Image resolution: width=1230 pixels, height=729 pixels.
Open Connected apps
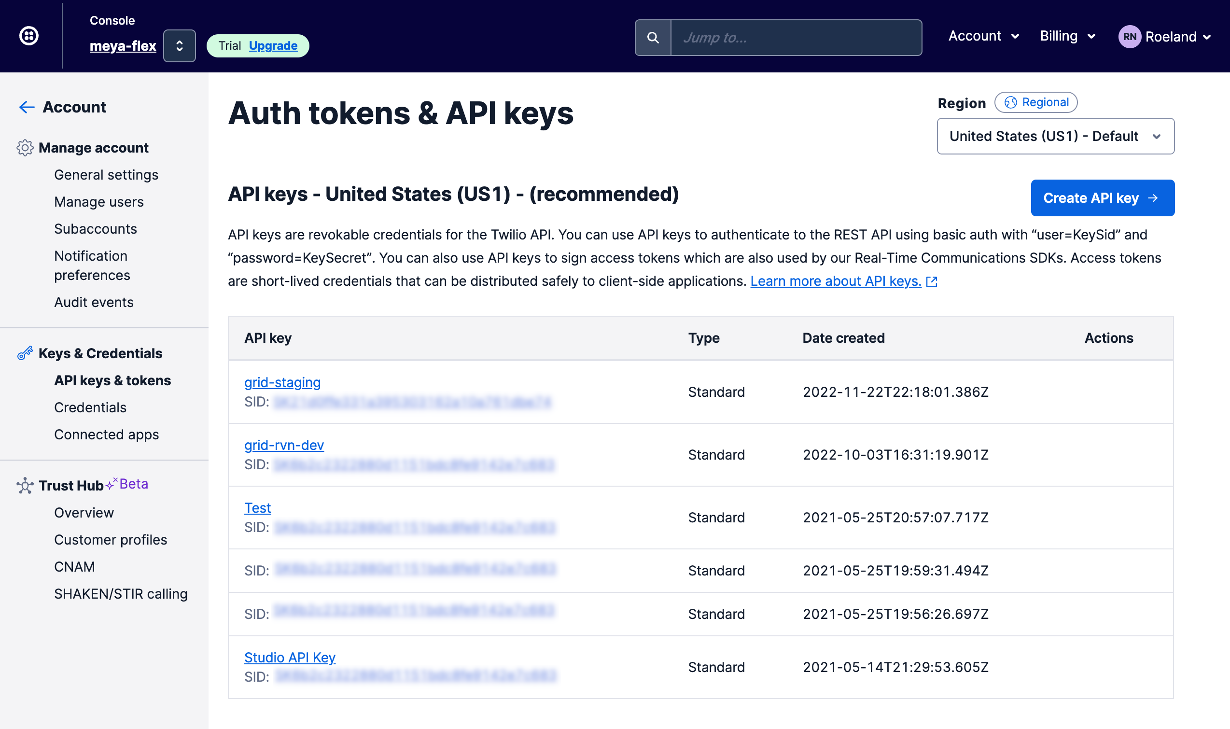pos(106,434)
